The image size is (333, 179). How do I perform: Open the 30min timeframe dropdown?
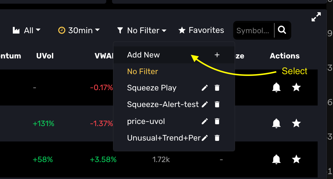[x=79, y=30]
